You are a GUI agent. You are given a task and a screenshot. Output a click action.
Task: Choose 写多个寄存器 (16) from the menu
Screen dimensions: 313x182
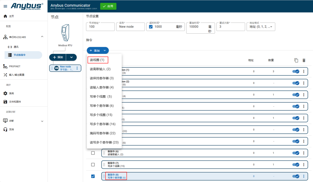point(102,124)
